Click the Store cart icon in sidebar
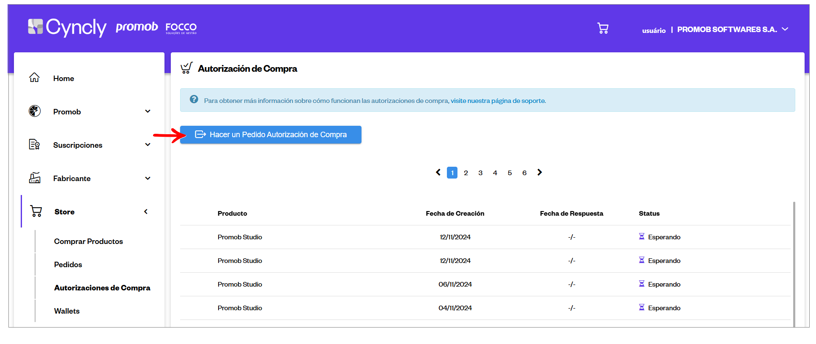The image size is (816, 344). (x=36, y=211)
